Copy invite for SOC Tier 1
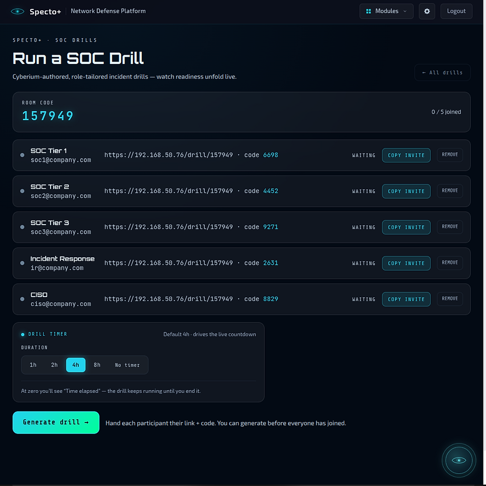Viewport: 486px width, 486px height. coord(406,155)
